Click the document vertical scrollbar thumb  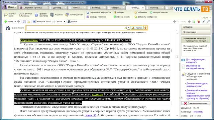[180, 67]
